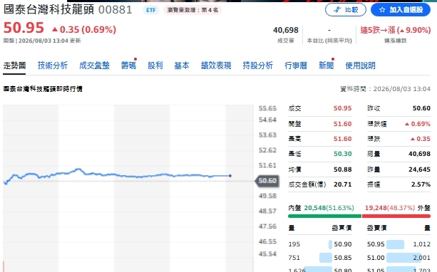Click the star icon in 加入自選股 button
Viewport: 437px width, 272px height.
[382, 10]
